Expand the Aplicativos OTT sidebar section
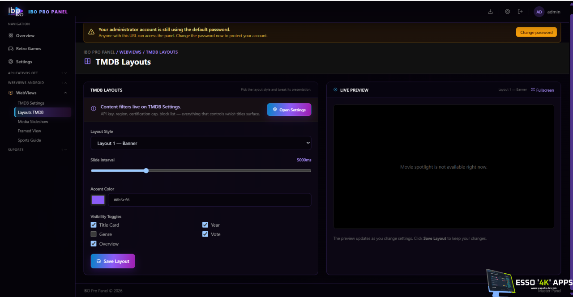 (x=65, y=73)
